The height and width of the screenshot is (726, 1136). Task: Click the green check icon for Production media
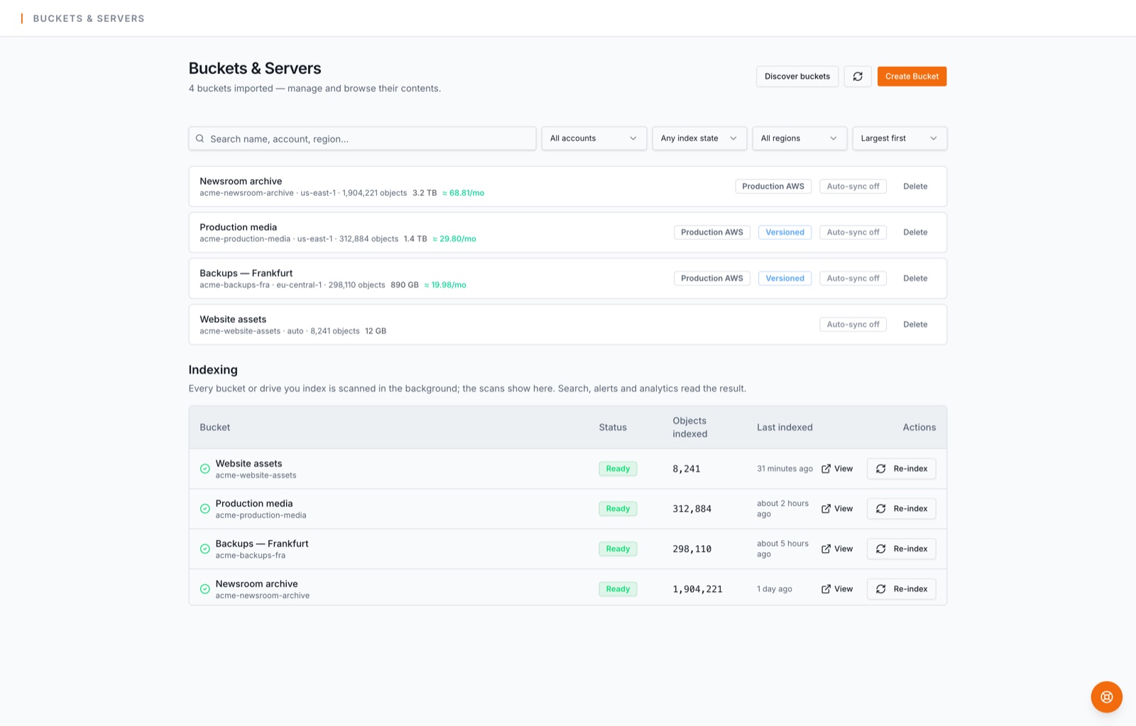pos(204,509)
